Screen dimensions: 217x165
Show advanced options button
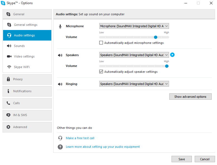(191, 97)
